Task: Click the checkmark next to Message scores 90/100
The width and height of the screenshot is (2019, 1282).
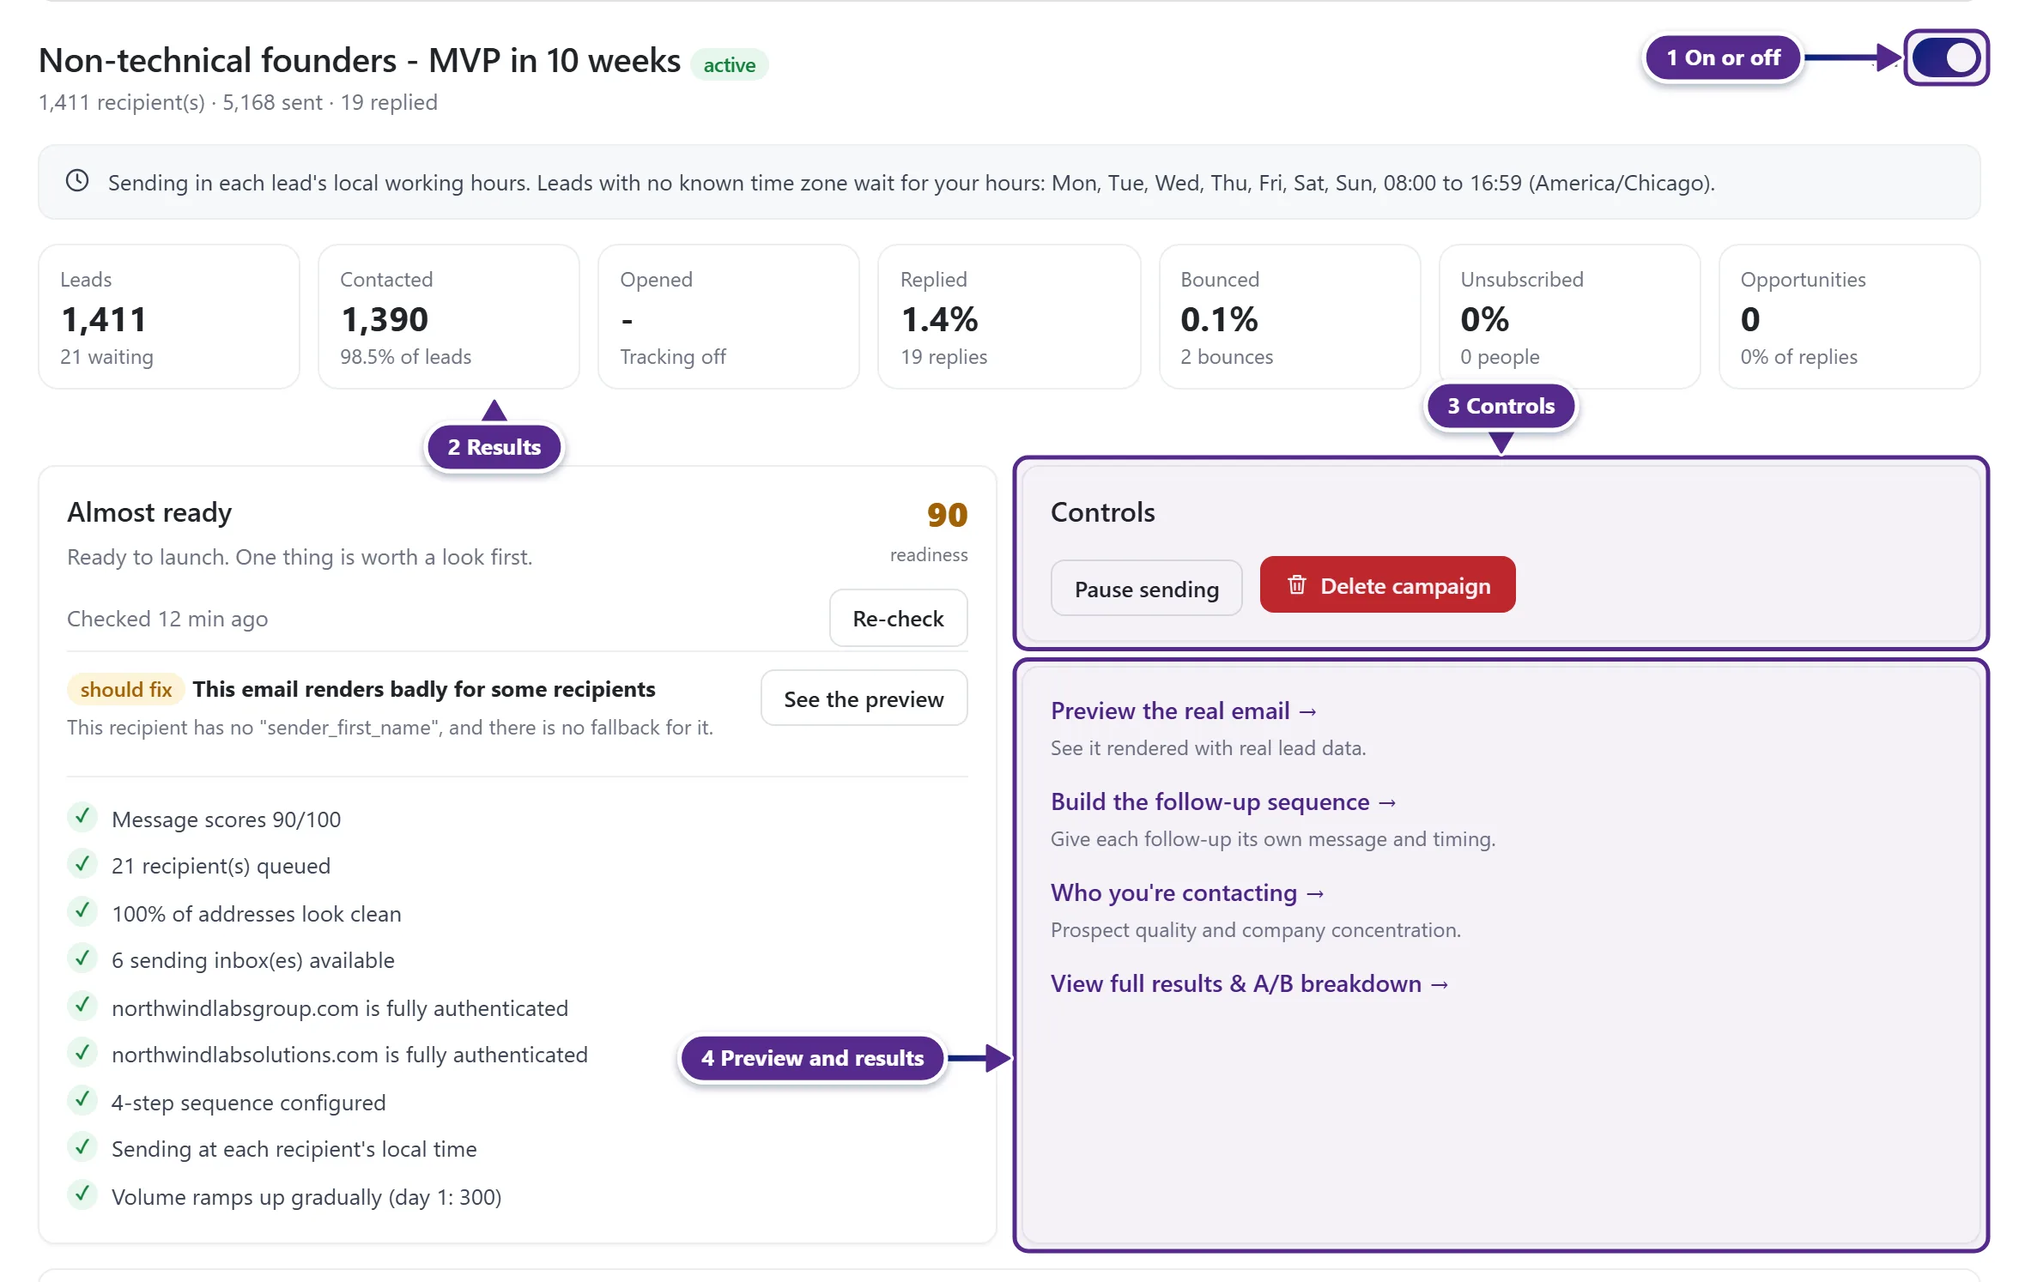Action: point(82,817)
